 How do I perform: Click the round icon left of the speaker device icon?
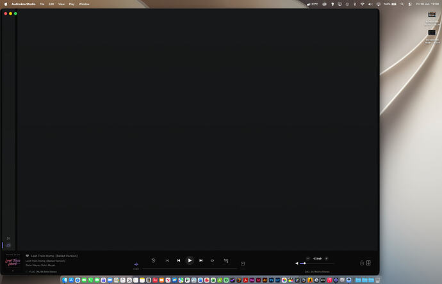click(x=362, y=263)
